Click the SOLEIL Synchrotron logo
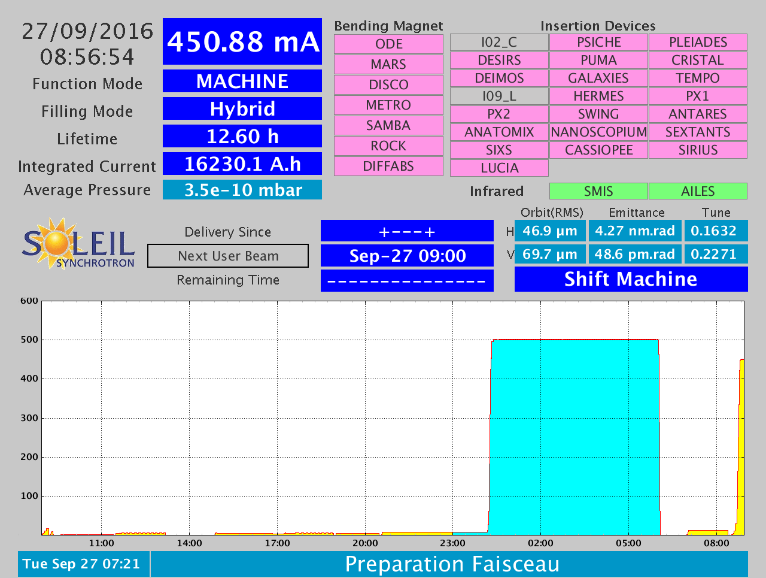This screenshot has width=766, height=578. pyautogui.click(x=78, y=243)
